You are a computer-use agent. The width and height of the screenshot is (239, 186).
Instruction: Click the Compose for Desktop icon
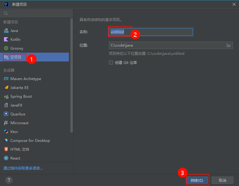(6, 141)
